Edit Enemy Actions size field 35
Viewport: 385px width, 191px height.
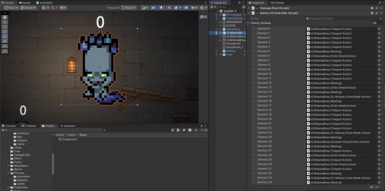377,23
